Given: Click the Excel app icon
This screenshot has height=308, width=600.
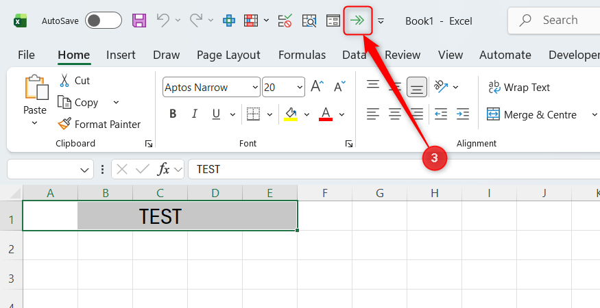Looking at the screenshot, I should [21, 21].
